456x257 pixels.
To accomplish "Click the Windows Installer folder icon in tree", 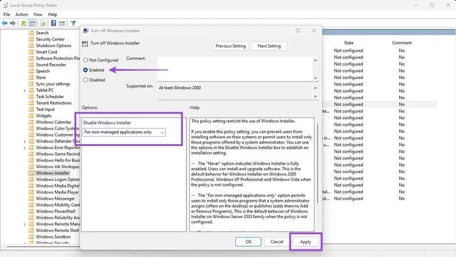I will (31, 173).
